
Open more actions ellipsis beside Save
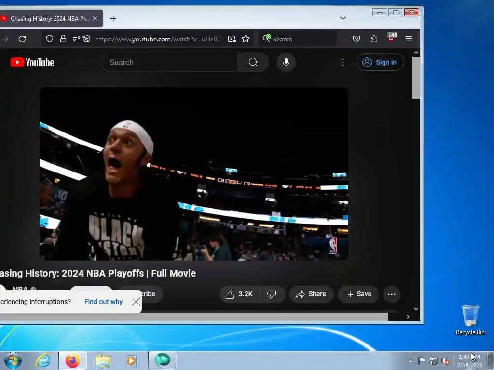[x=392, y=294]
